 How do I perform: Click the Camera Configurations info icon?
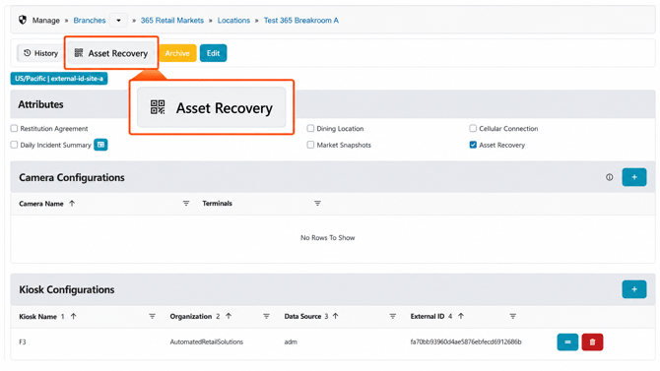click(610, 177)
